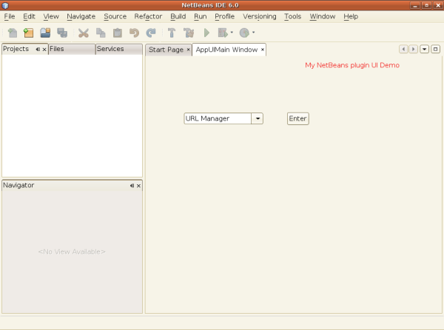This screenshot has width=444, height=330.
Task: Open the Source menu
Action: (115, 16)
